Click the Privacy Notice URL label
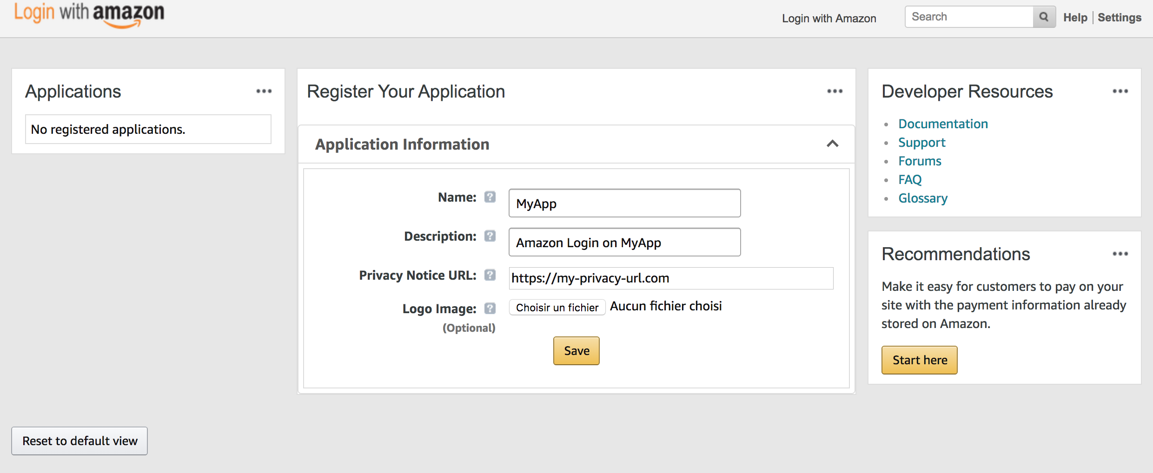The image size is (1153, 473). tap(417, 276)
